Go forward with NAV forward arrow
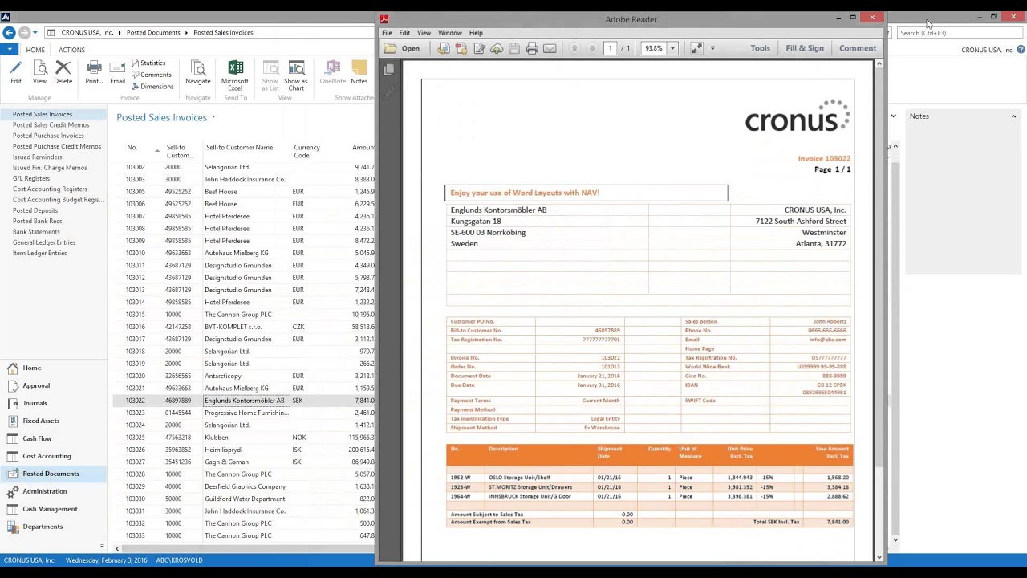The image size is (1027, 578). tap(23, 32)
